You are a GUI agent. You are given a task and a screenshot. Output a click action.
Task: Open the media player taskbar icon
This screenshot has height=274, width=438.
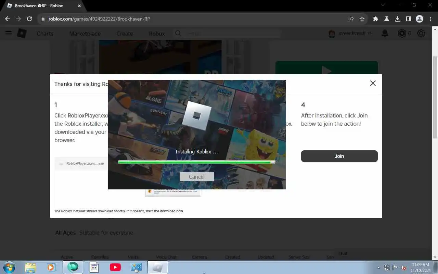pyautogui.click(x=51, y=267)
